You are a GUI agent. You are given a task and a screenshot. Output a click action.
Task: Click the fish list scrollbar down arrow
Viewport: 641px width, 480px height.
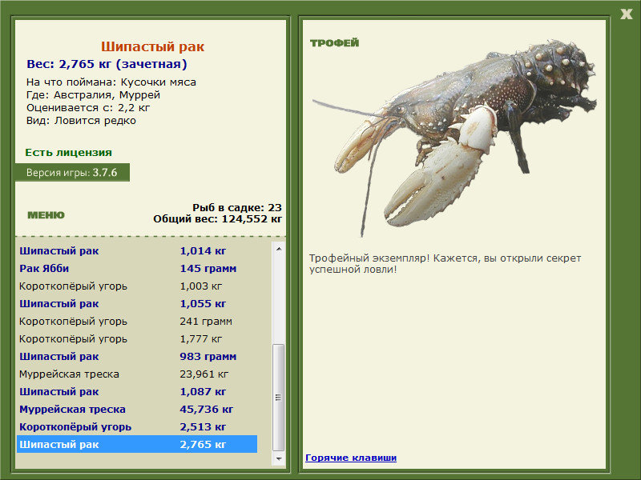coord(279,458)
